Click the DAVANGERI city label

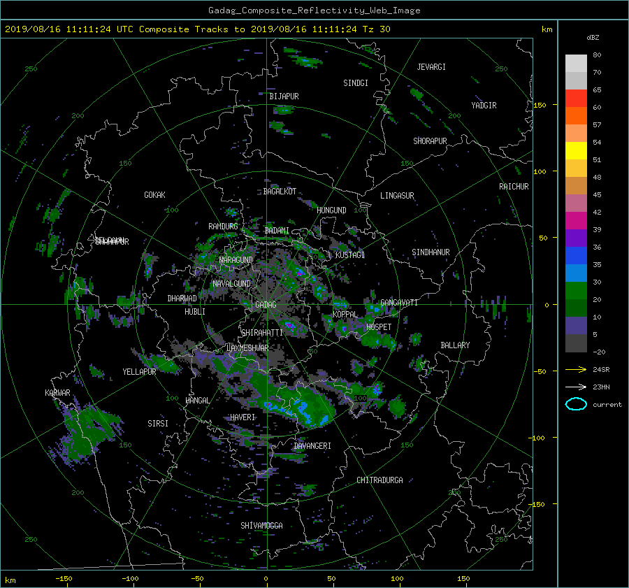coord(312,446)
